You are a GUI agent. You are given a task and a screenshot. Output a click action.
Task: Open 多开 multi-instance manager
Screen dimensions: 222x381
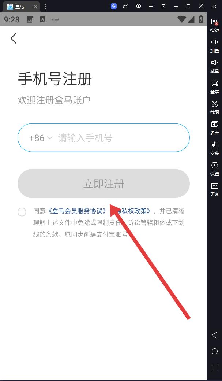click(x=214, y=128)
